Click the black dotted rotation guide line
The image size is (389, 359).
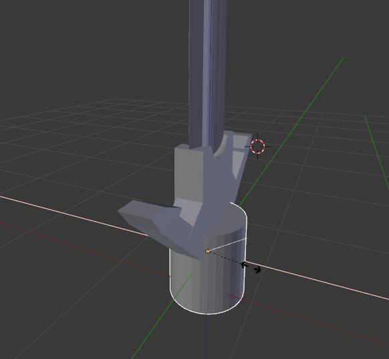point(225,258)
